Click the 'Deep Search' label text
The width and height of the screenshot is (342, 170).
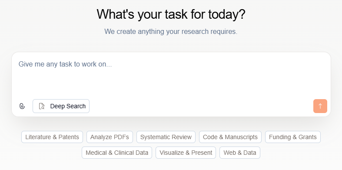[x=68, y=106]
